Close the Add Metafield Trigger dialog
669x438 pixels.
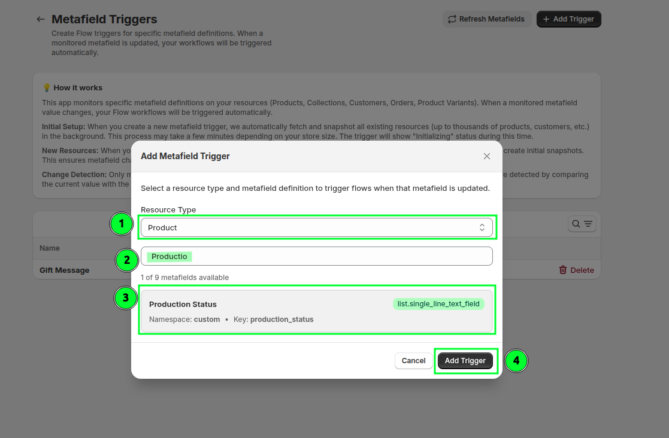[x=486, y=156]
